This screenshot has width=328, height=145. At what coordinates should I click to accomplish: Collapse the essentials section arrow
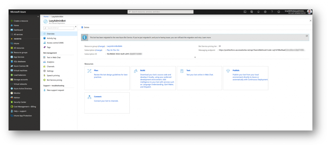pos(195,57)
